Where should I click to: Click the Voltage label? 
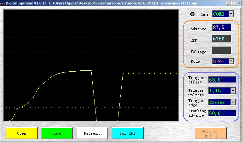(198, 52)
